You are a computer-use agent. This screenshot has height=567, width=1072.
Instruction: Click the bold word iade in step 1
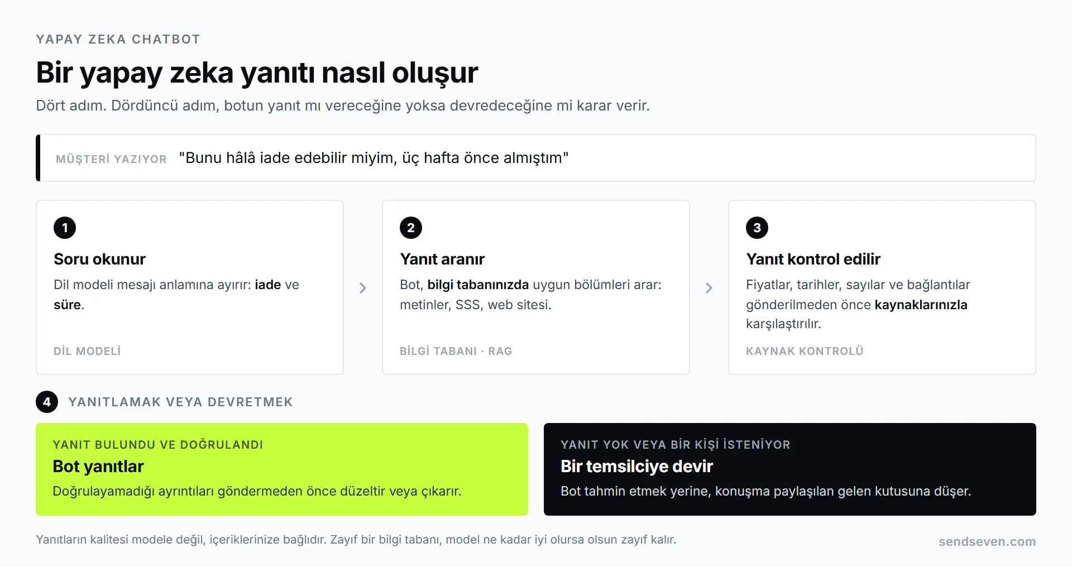268,285
